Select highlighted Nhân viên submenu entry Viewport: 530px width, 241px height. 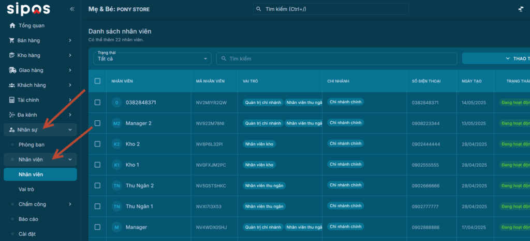40,174
